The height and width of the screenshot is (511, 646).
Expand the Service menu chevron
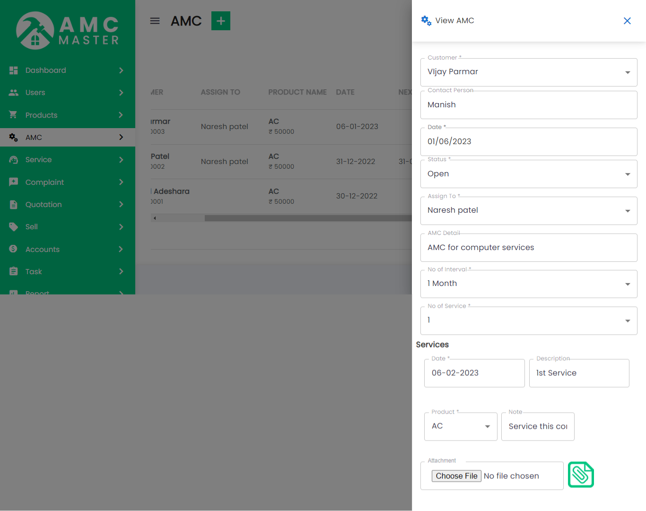[121, 160]
